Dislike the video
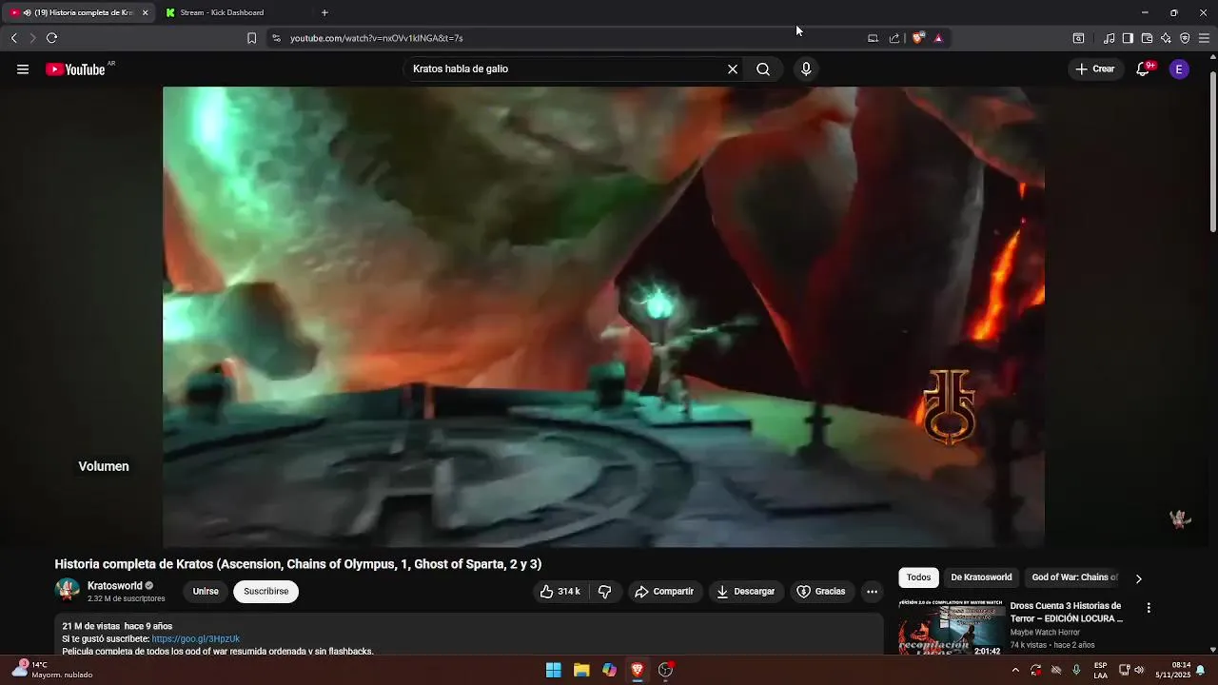This screenshot has height=685, width=1218. tap(604, 592)
